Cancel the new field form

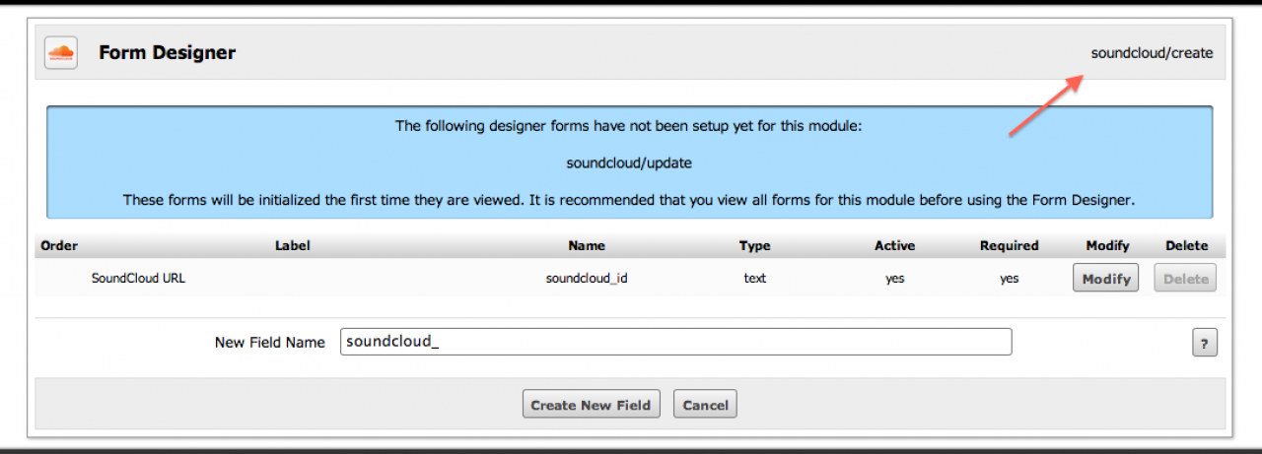click(705, 405)
